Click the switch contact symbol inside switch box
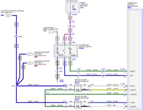 coord(64,51)
